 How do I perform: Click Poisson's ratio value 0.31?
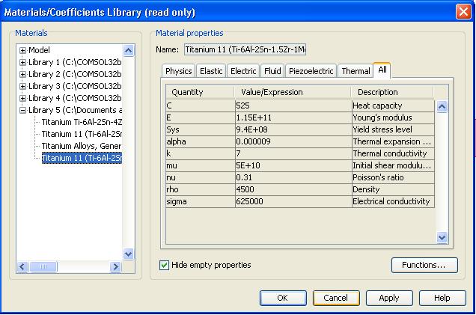pos(293,178)
